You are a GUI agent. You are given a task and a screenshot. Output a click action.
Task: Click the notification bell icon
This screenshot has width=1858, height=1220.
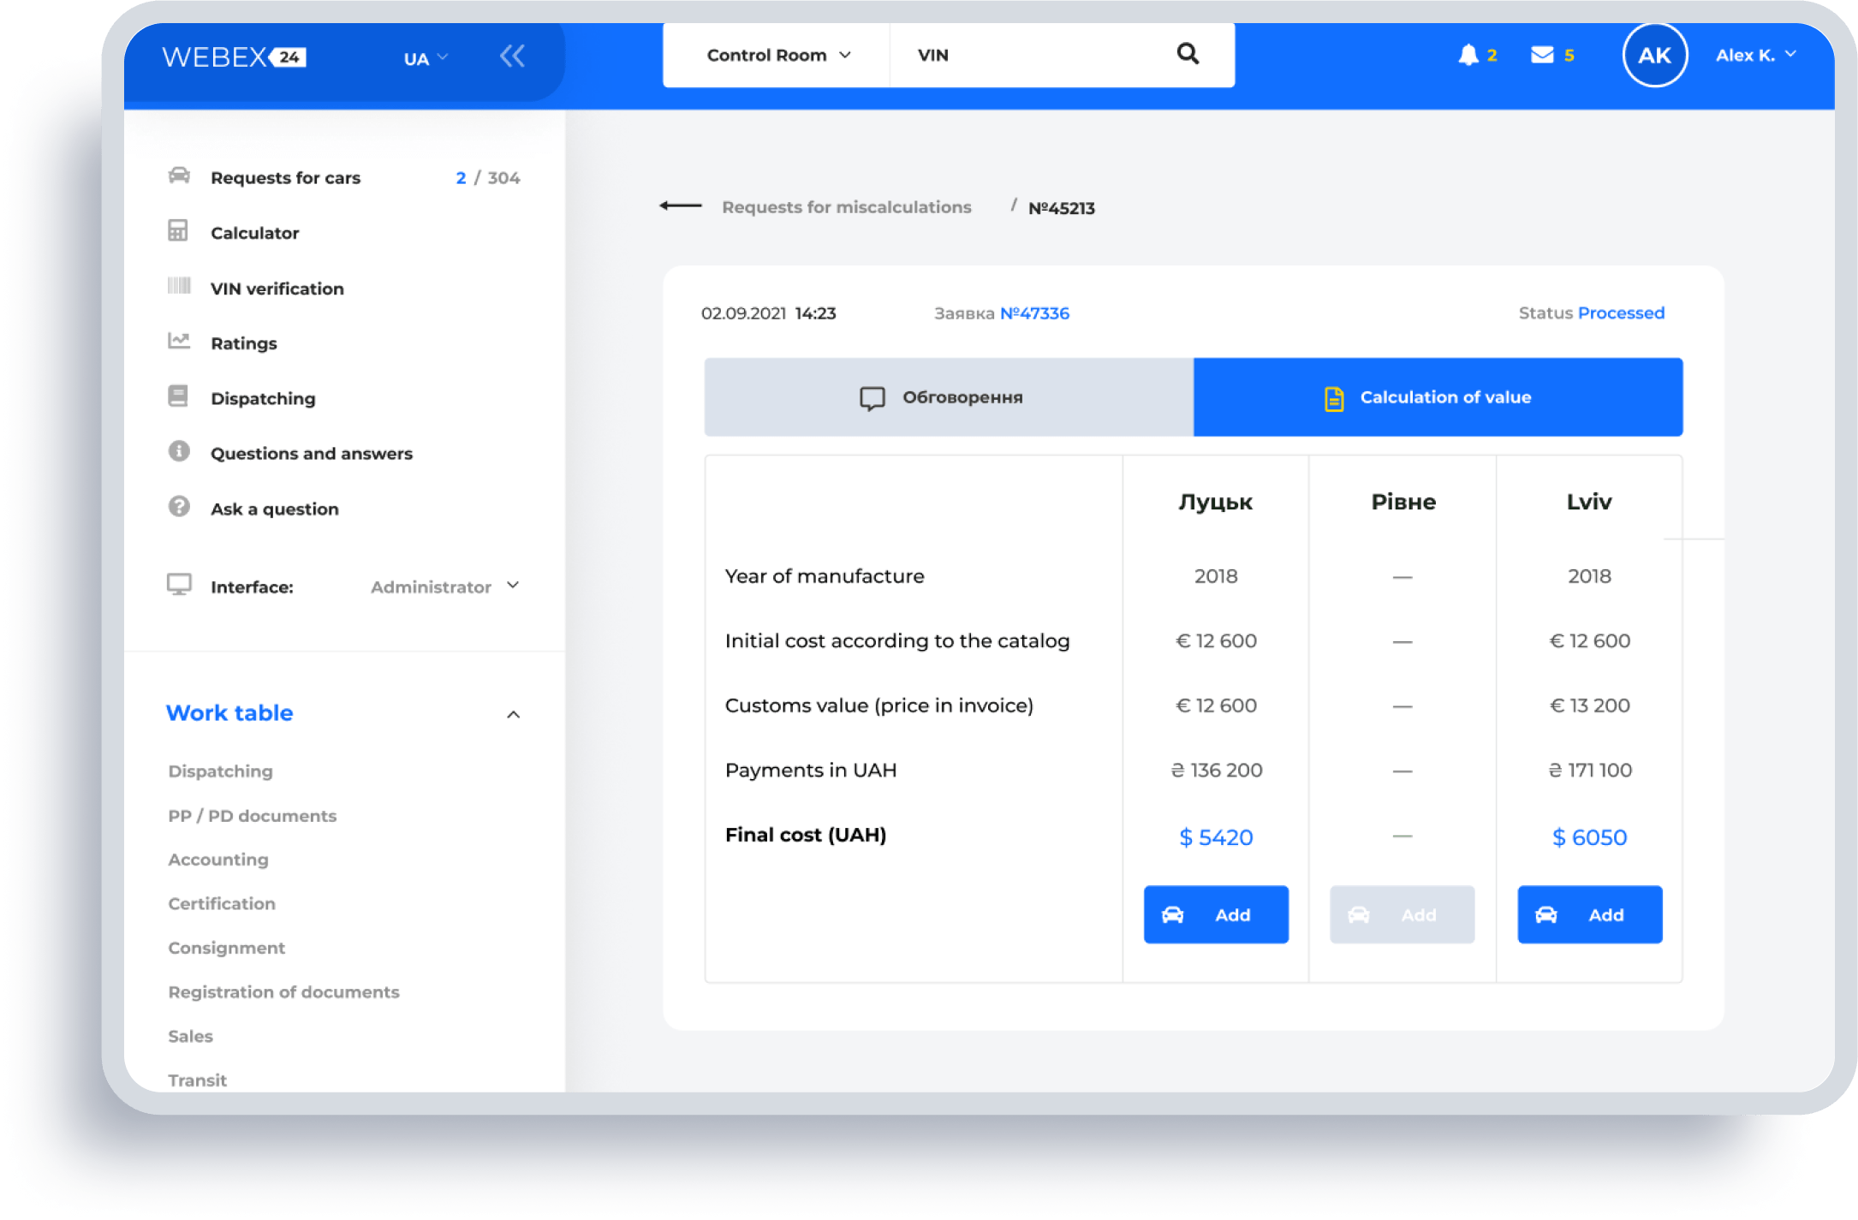(1468, 55)
